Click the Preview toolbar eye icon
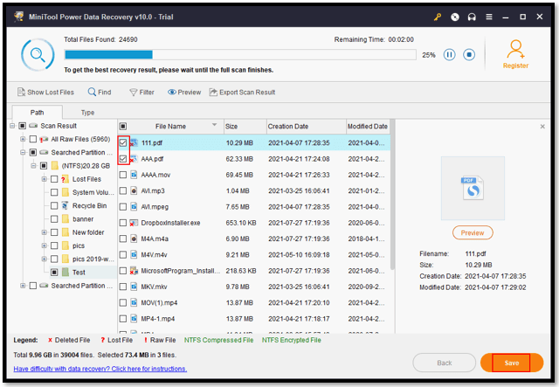 [x=172, y=92]
